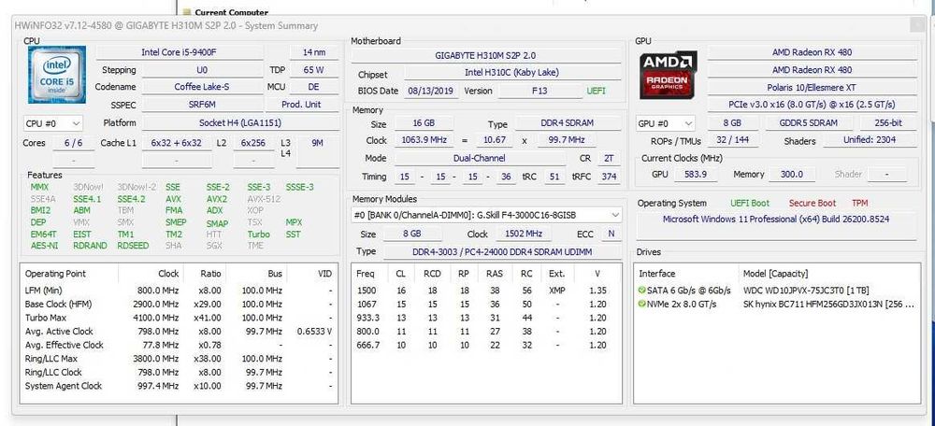Click the 666.7 frequency row in the timings table

click(486, 346)
